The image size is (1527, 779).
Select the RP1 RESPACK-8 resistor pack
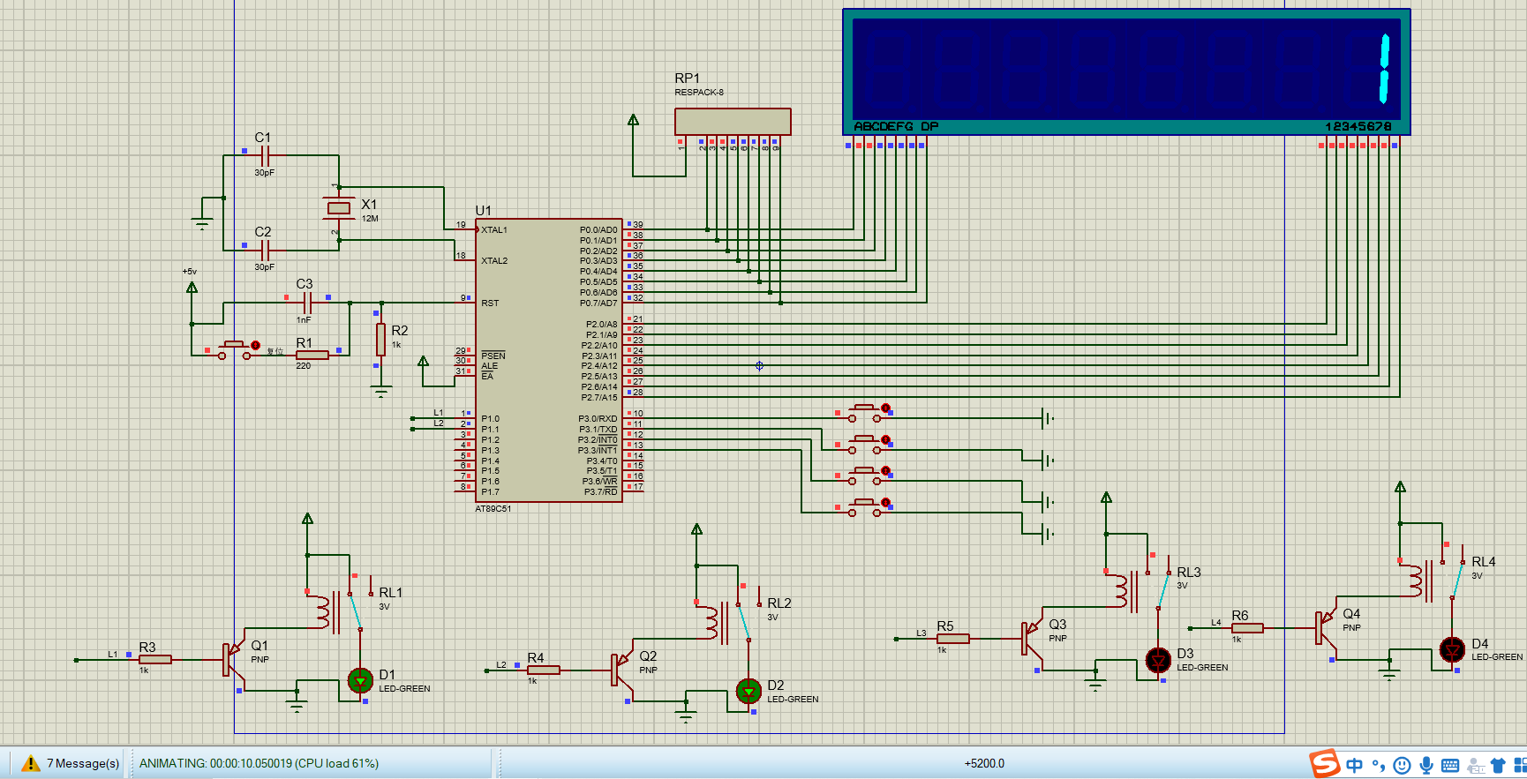click(733, 121)
